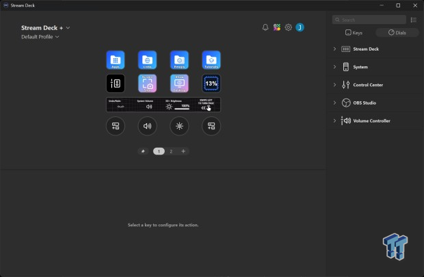
Task: Click the Undo/Redo touch strip segment
Action: coord(120,105)
